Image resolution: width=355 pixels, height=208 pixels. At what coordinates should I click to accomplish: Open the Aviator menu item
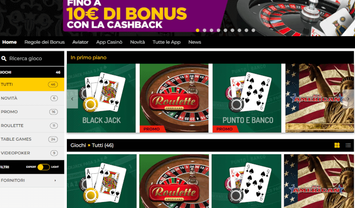pyautogui.click(x=80, y=42)
